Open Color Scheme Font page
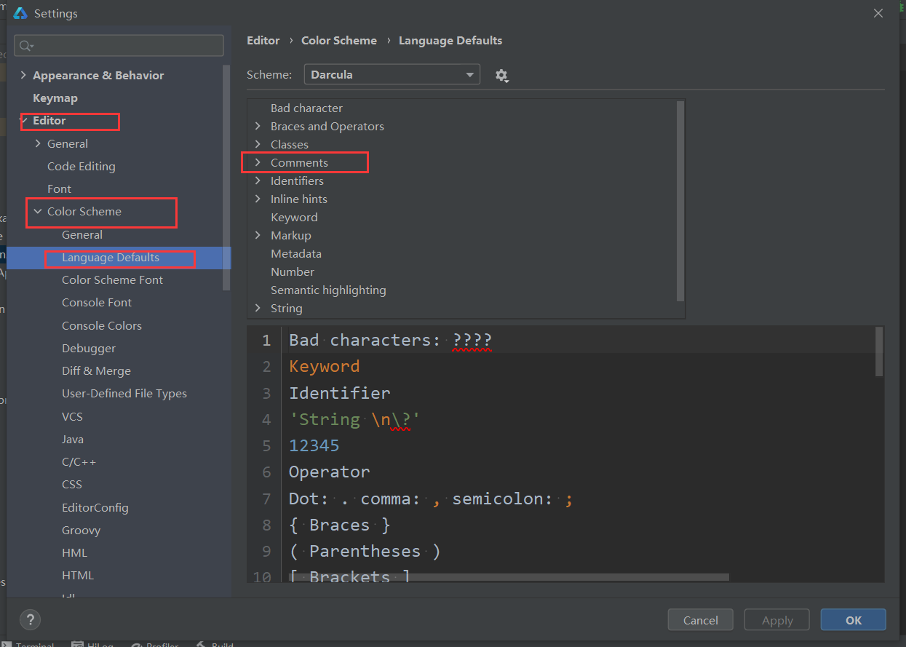This screenshot has width=906, height=647. [x=113, y=279]
